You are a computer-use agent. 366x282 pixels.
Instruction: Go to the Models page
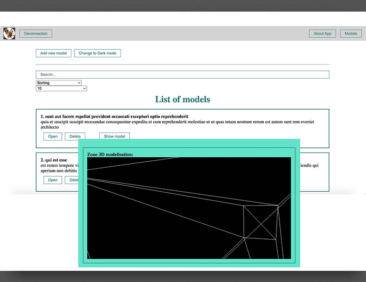point(351,34)
